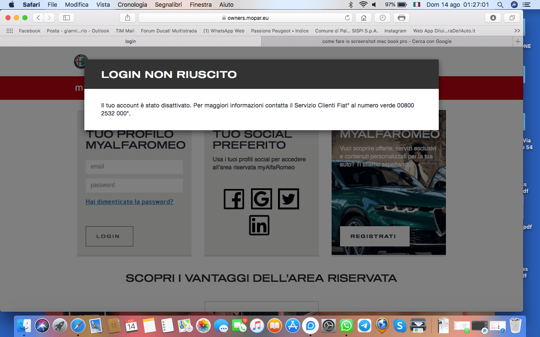This screenshot has height=337, width=540.
Task: Select the 'login' tab
Action: (x=131, y=41)
